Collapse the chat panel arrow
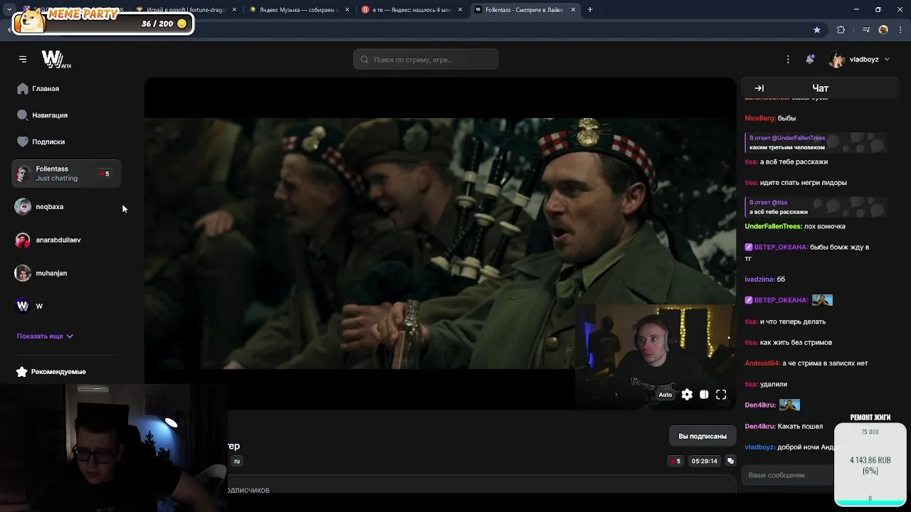 click(759, 88)
